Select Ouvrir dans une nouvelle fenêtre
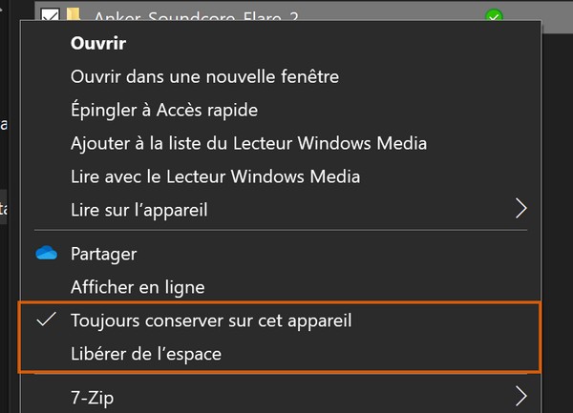 [204, 75]
